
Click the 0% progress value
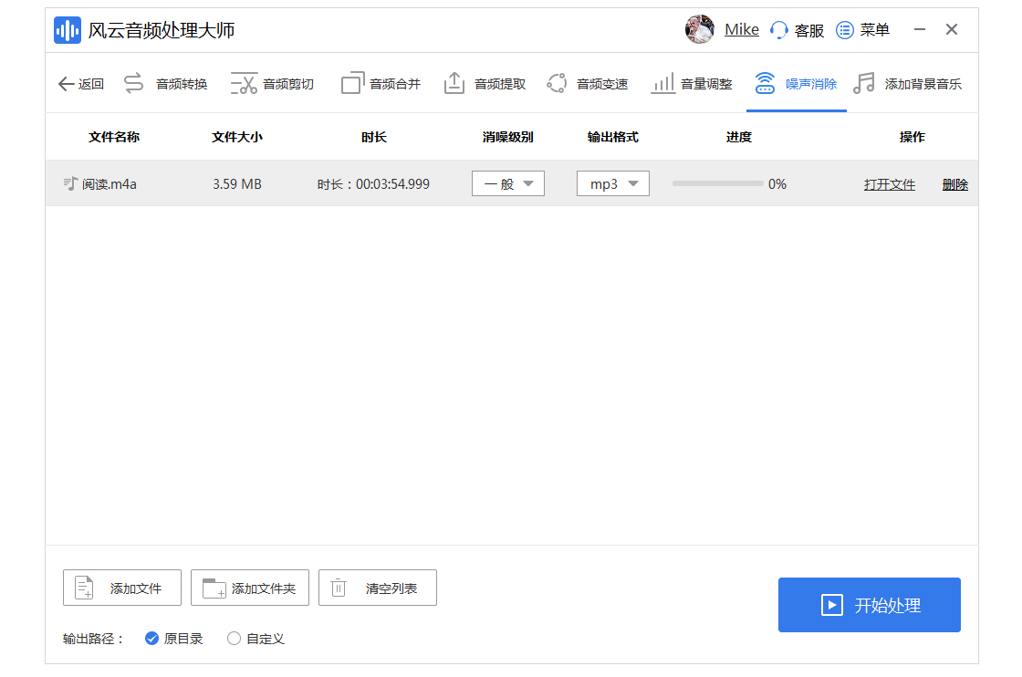777,184
